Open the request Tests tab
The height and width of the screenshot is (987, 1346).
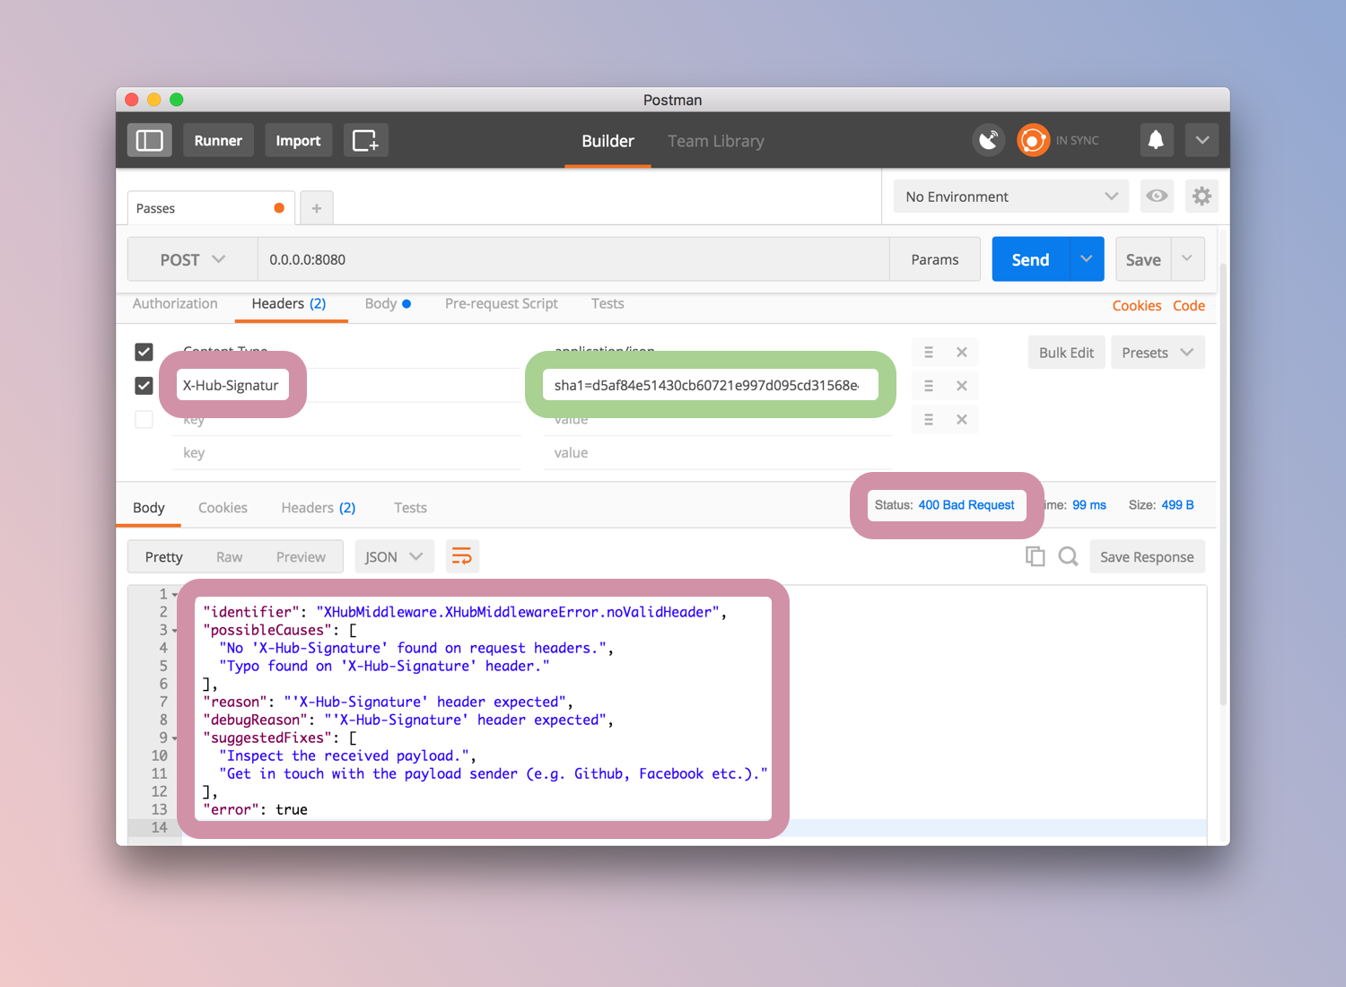point(607,303)
